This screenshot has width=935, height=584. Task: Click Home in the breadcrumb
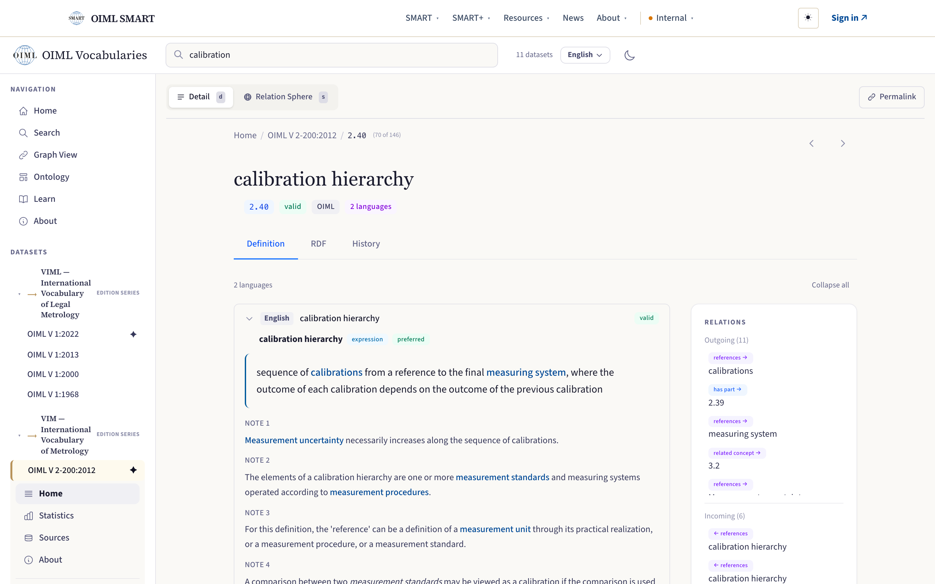[245, 136]
